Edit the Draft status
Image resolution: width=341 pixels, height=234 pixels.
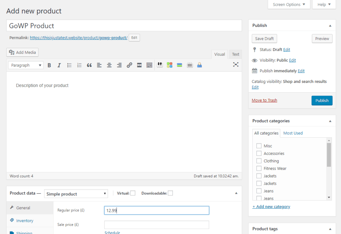click(287, 50)
